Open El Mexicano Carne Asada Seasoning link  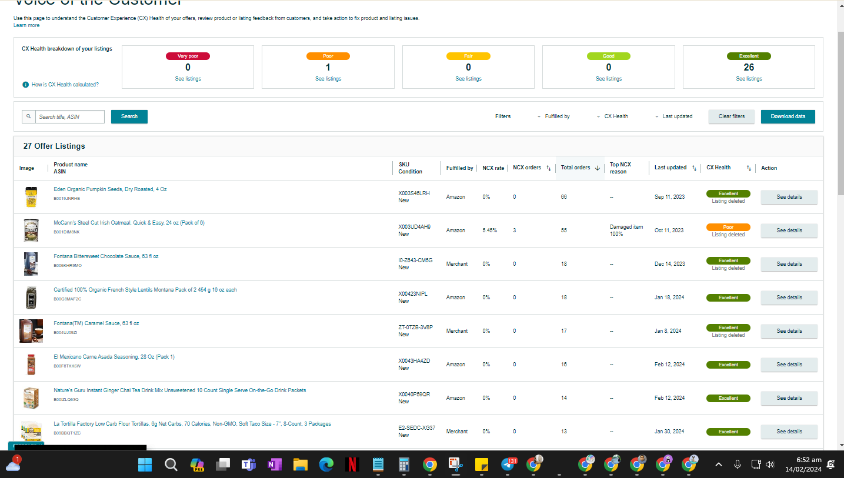point(114,357)
